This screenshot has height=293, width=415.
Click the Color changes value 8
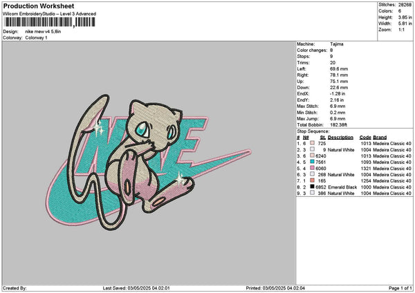point(331,50)
